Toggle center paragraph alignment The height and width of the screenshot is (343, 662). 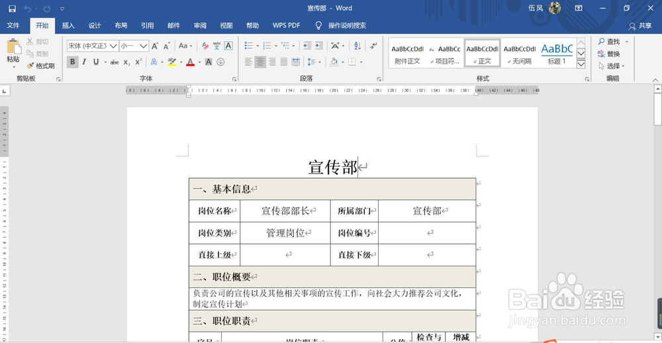pyautogui.click(x=260, y=62)
